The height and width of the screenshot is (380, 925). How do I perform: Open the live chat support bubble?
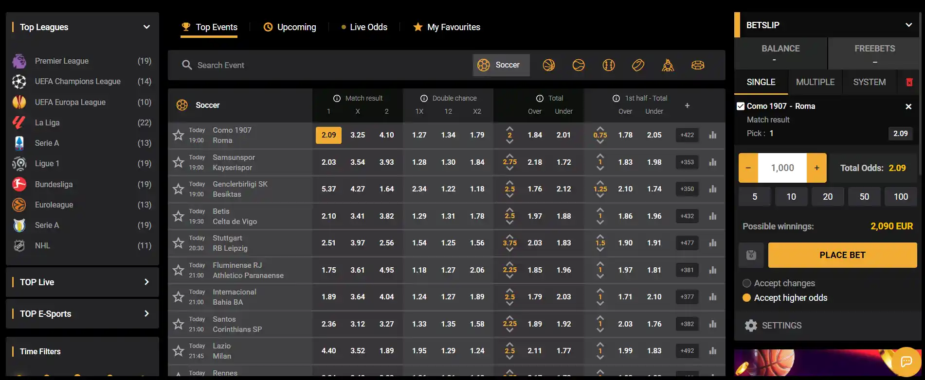coord(906,362)
